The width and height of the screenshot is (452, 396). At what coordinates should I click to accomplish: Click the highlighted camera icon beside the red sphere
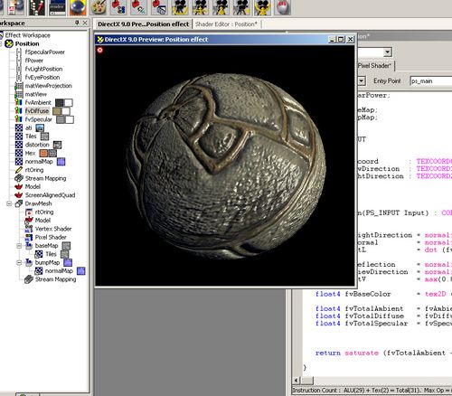click(x=262, y=7)
